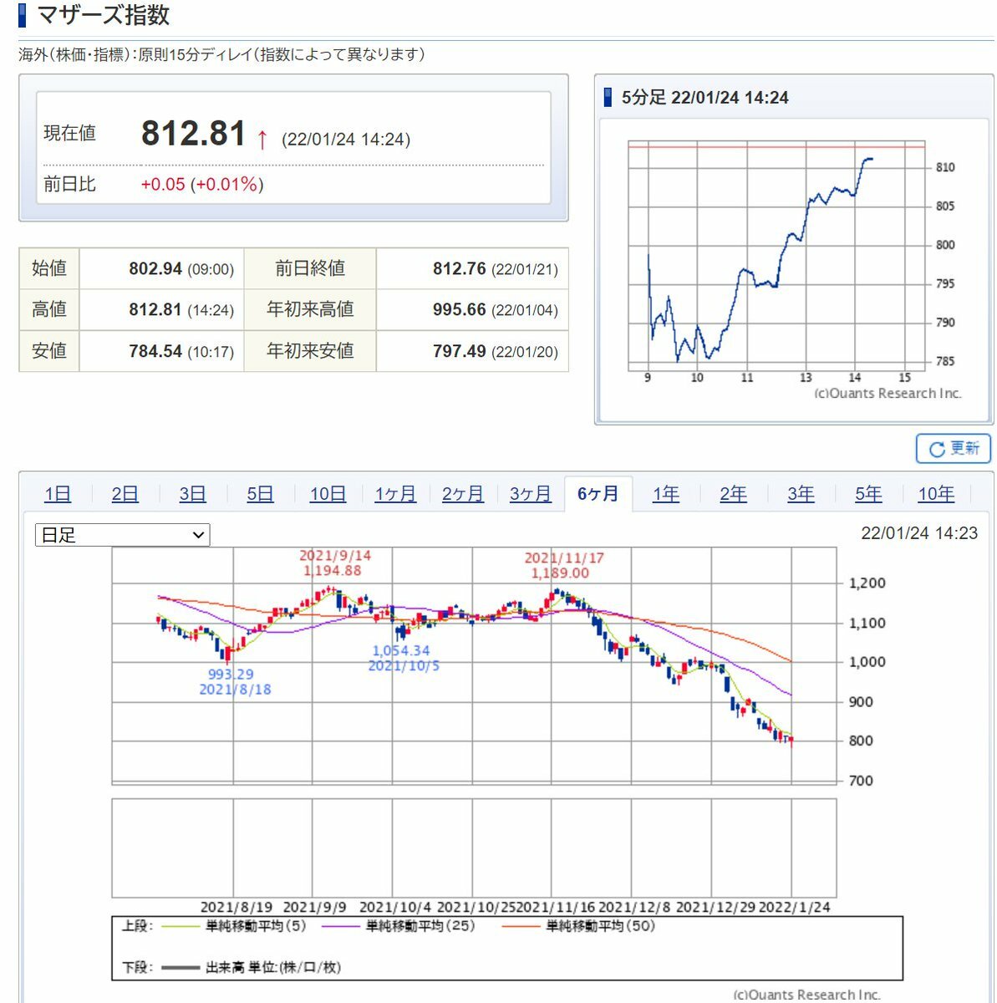Select the 5日 period tab
The width and height of the screenshot is (997, 1003).
click(x=260, y=494)
